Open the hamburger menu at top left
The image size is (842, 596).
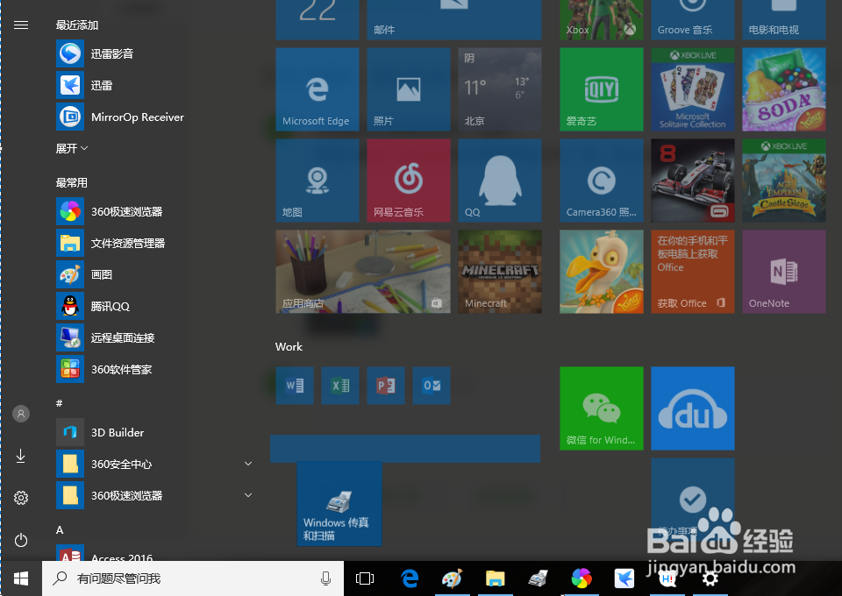point(21,25)
